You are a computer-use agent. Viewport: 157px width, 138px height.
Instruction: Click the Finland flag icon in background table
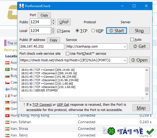coord(7,89)
